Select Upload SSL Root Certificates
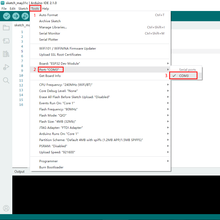 (100, 55)
